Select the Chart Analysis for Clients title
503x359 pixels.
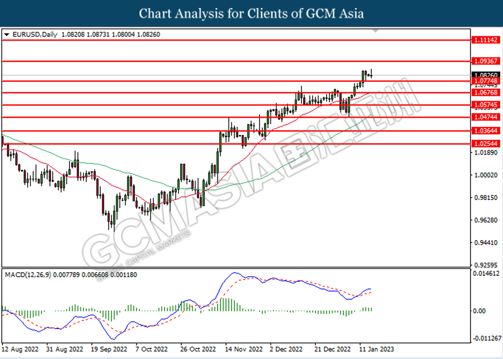pyautogui.click(x=251, y=13)
